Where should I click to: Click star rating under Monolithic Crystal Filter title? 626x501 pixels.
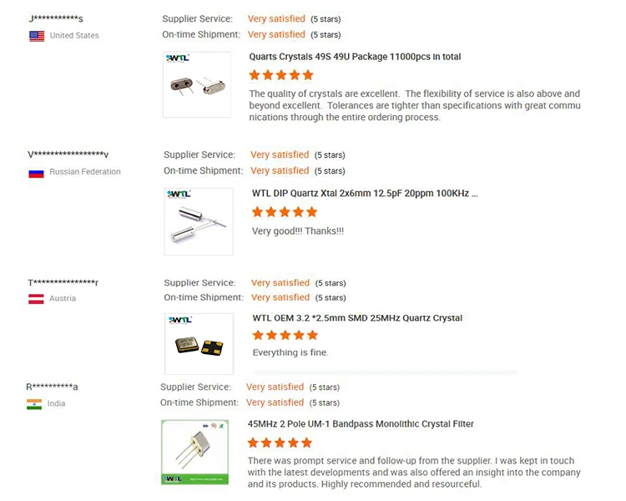280,443
